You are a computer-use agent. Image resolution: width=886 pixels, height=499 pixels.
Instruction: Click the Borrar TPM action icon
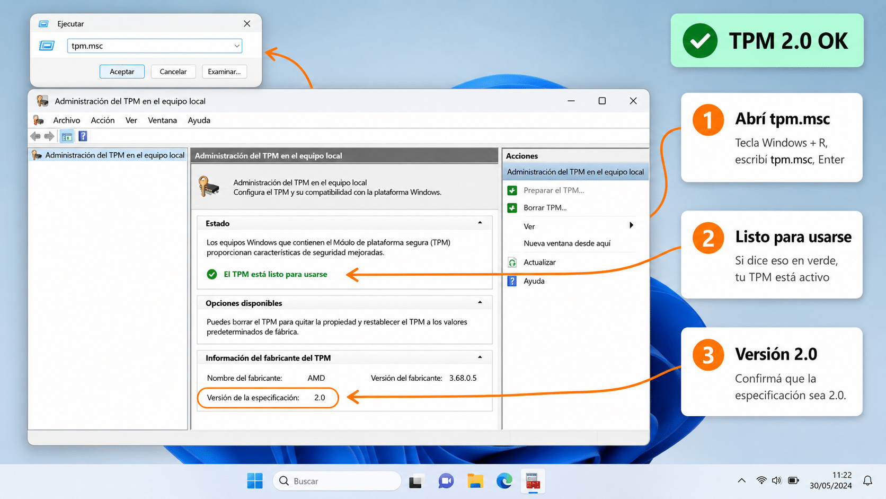pos(512,208)
